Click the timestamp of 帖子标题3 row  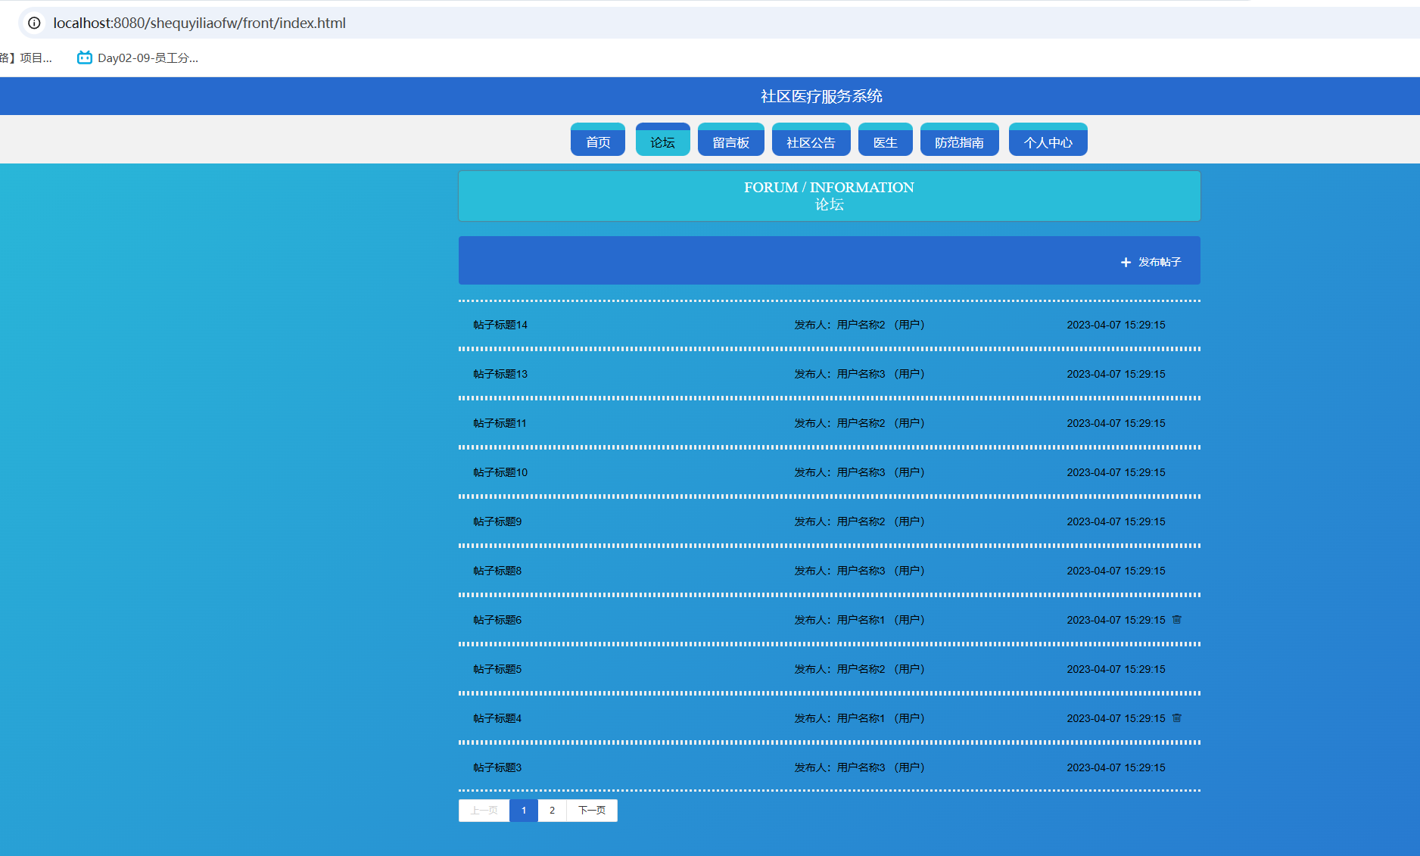pos(1116,767)
